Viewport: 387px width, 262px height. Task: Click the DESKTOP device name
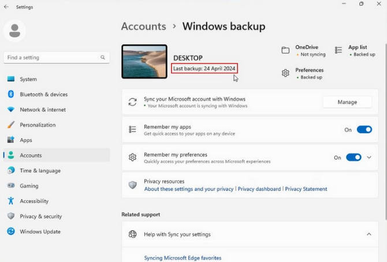click(188, 58)
